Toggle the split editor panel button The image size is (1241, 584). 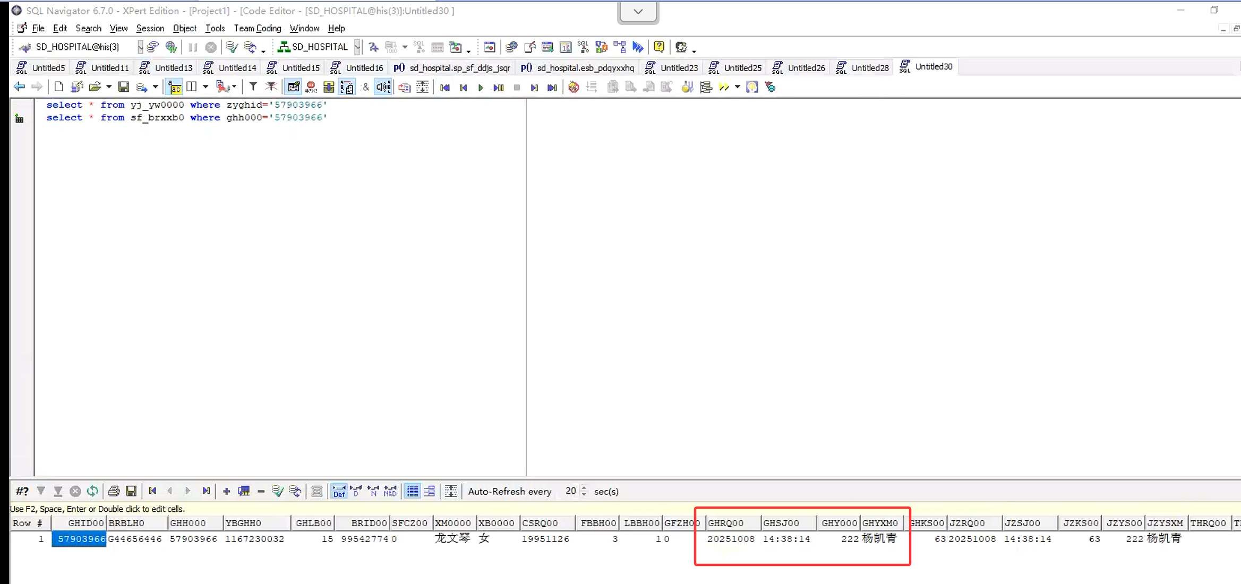[192, 87]
